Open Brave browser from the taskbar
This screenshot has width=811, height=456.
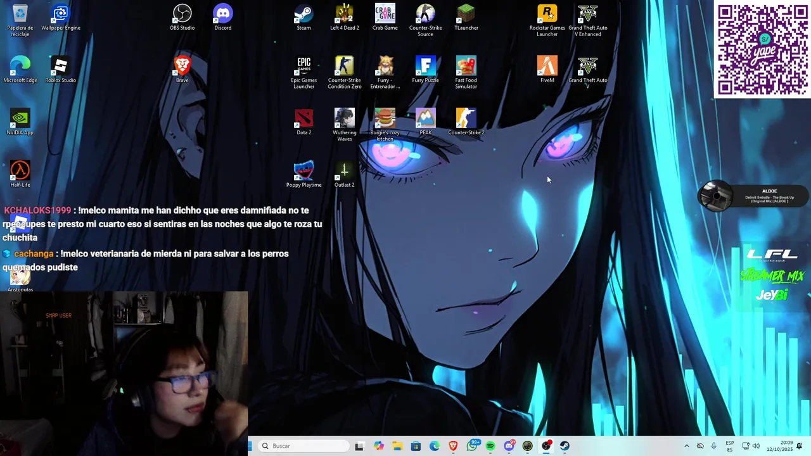tap(453, 446)
